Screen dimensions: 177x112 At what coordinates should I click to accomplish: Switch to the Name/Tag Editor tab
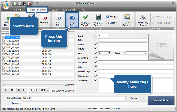point(37,10)
